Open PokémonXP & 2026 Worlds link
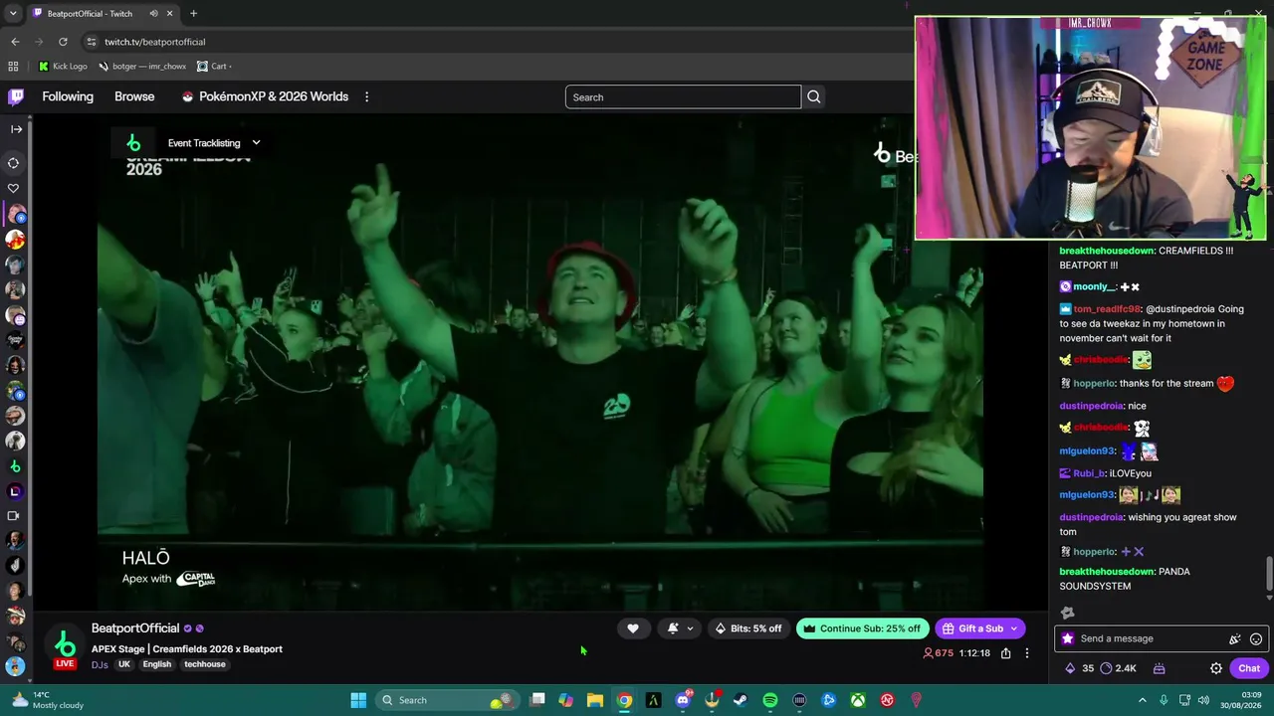This screenshot has width=1274, height=716. tap(265, 96)
